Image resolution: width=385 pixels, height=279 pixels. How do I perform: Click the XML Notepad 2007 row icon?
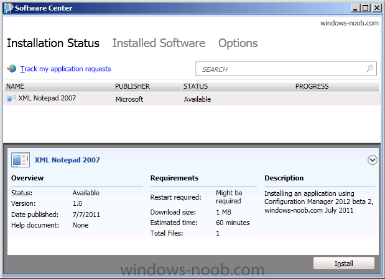[11, 99]
